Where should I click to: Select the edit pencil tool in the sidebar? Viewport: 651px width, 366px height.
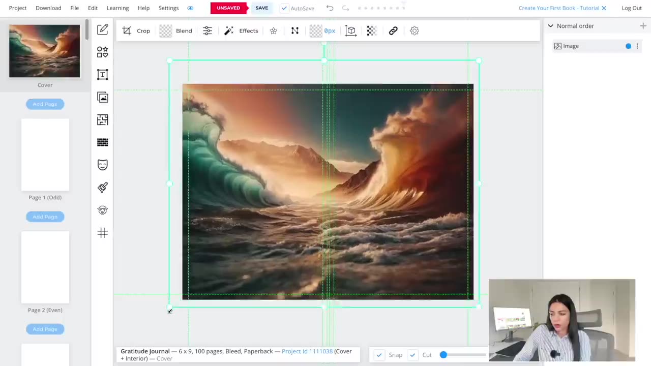click(x=103, y=29)
